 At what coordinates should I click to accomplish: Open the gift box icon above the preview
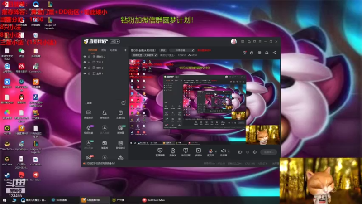(x=244, y=53)
